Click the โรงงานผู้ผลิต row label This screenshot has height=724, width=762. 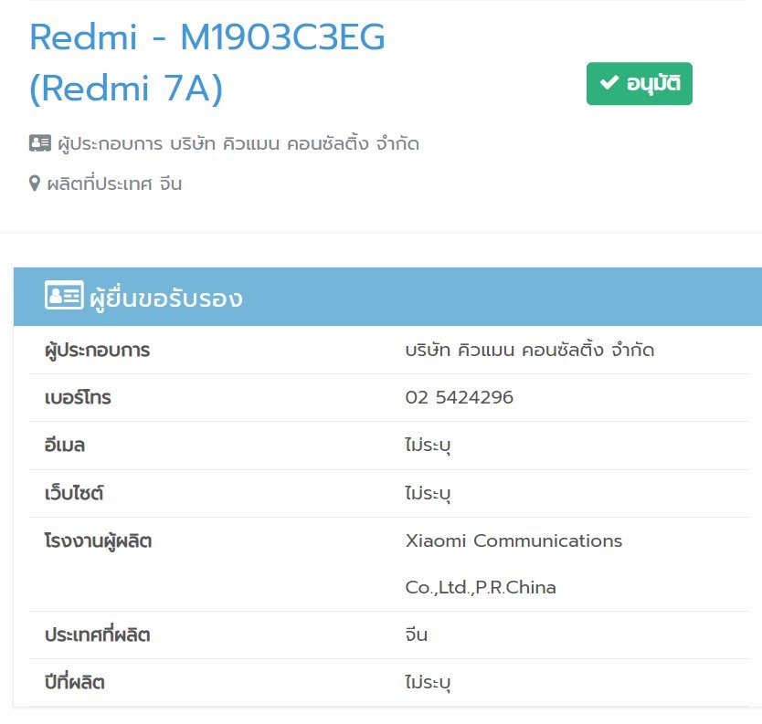pos(98,540)
